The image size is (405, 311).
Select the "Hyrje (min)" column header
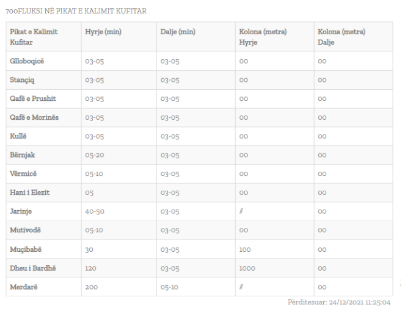point(103,32)
